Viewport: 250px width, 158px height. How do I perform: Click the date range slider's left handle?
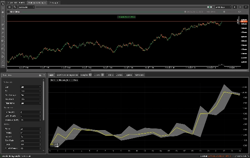tap(208, 7)
